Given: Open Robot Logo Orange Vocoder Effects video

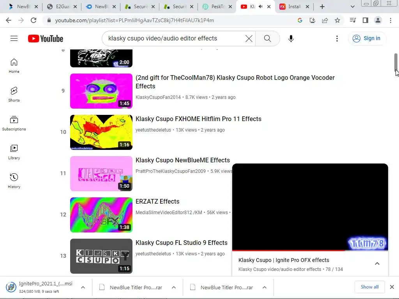Looking at the screenshot, I should (235, 82).
